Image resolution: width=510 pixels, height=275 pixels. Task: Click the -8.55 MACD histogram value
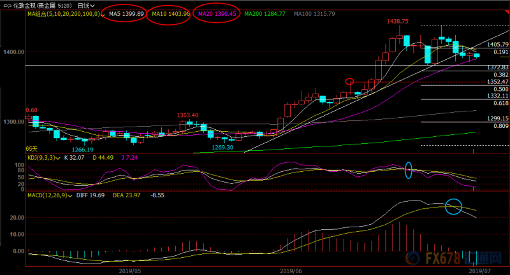[157, 195]
